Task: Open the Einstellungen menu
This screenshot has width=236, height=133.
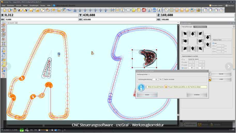Action: [34, 6]
